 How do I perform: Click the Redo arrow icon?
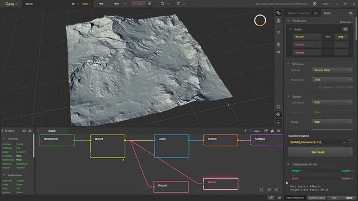coord(178,4)
